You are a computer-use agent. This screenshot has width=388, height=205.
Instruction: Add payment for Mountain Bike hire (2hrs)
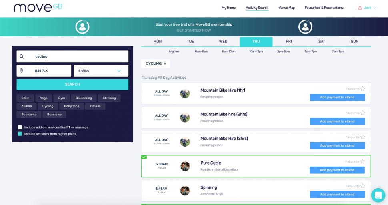click(x=337, y=121)
